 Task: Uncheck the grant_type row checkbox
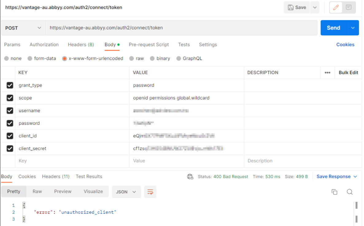10,85
